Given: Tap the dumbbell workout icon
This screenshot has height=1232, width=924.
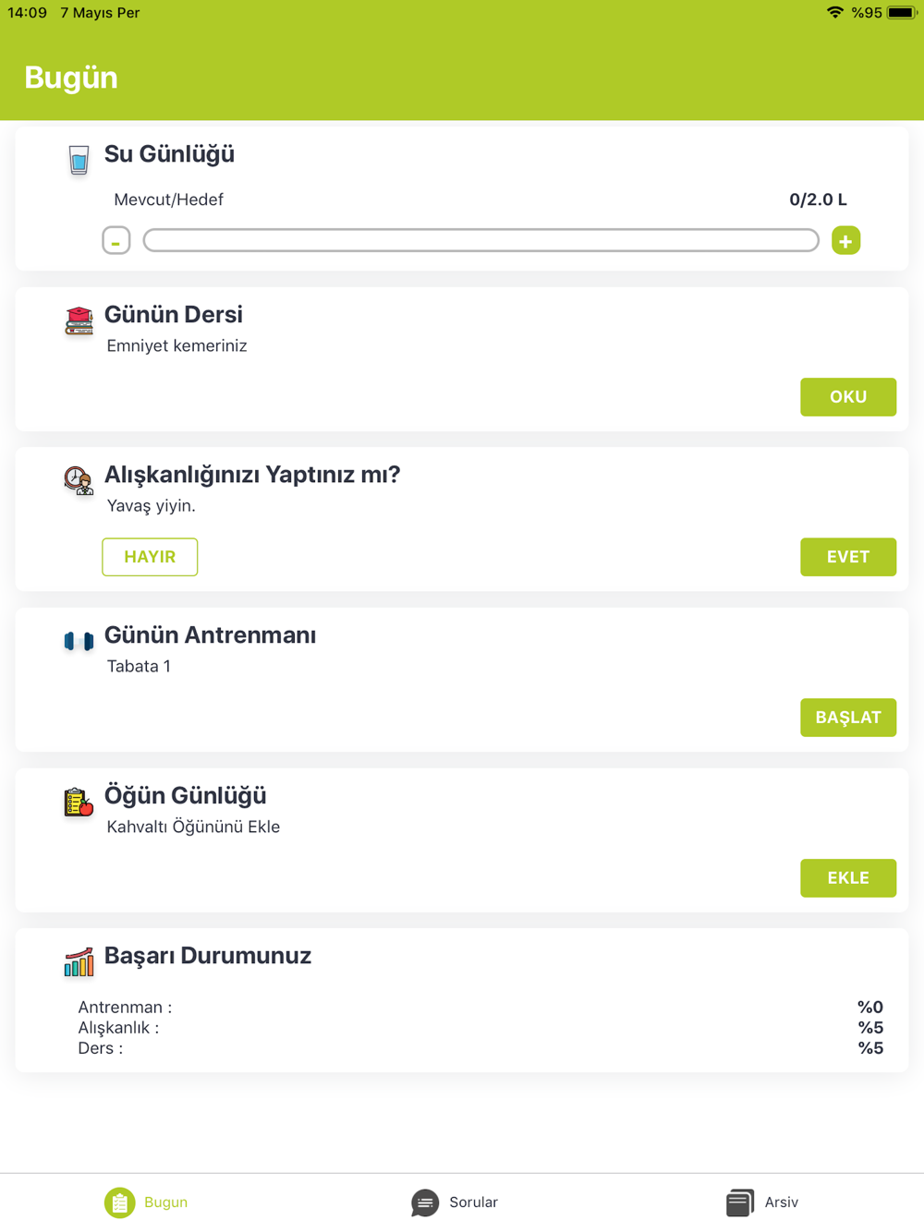Looking at the screenshot, I should [x=79, y=641].
